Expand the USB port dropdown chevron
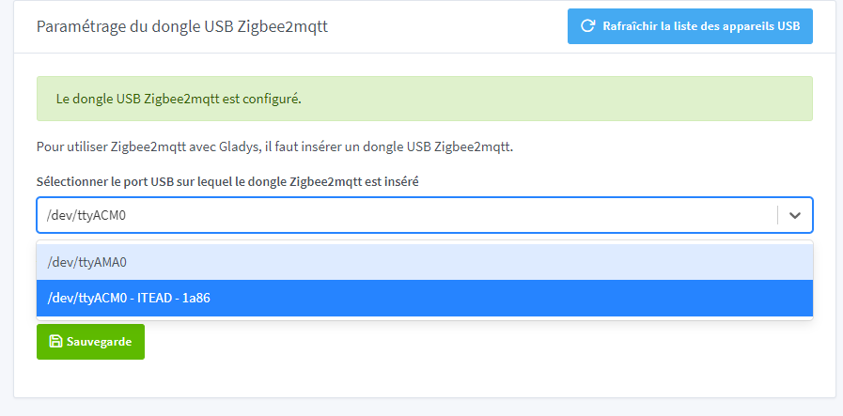843x416 pixels. click(x=795, y=215)
